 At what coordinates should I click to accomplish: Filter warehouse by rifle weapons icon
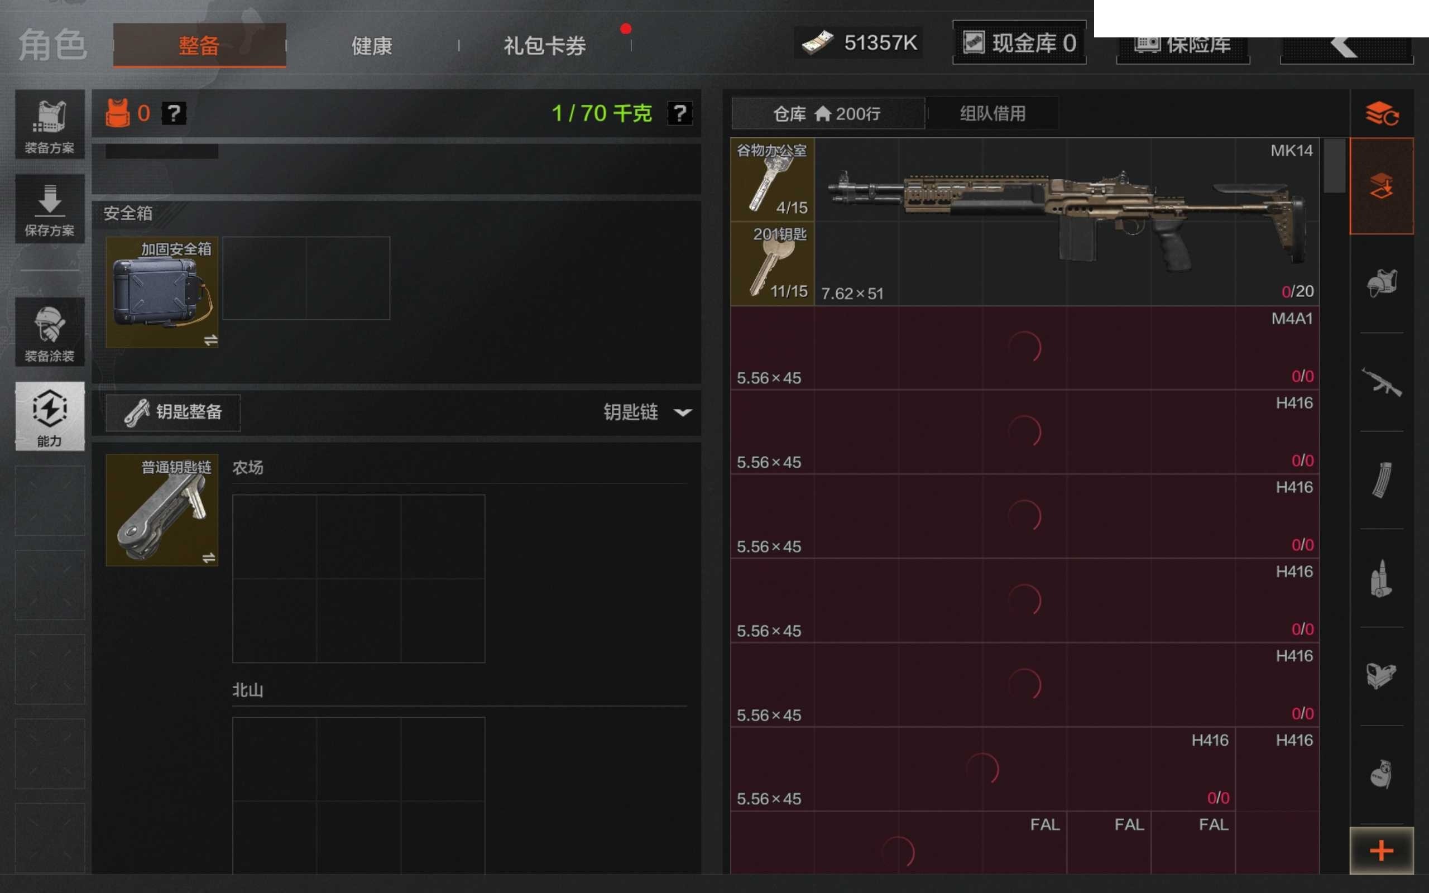pyautogui.click(x=1381, y=382)
